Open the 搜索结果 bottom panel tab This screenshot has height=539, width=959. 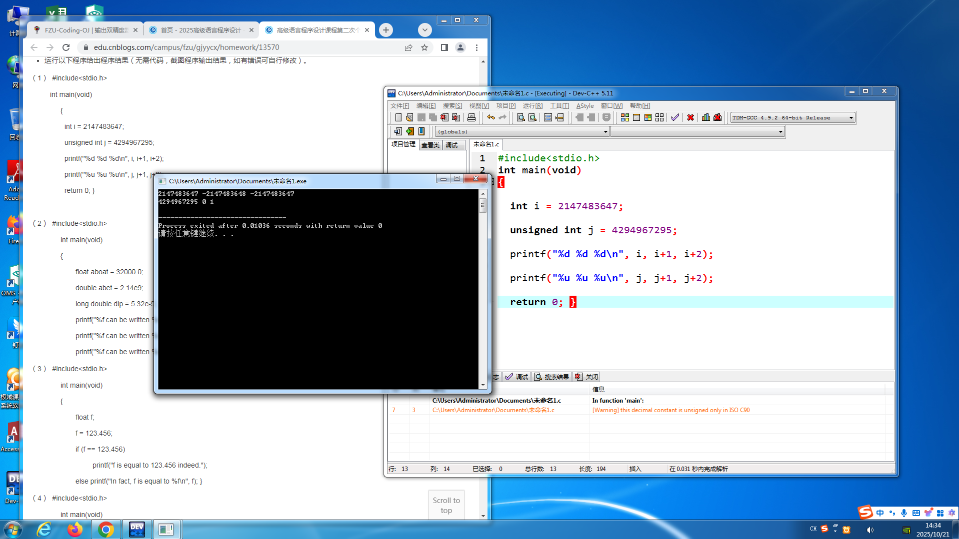click(551, 377)
